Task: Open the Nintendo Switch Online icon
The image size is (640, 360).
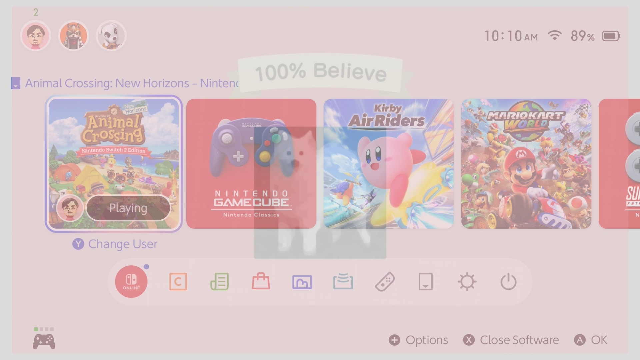Action: (131, 282)
